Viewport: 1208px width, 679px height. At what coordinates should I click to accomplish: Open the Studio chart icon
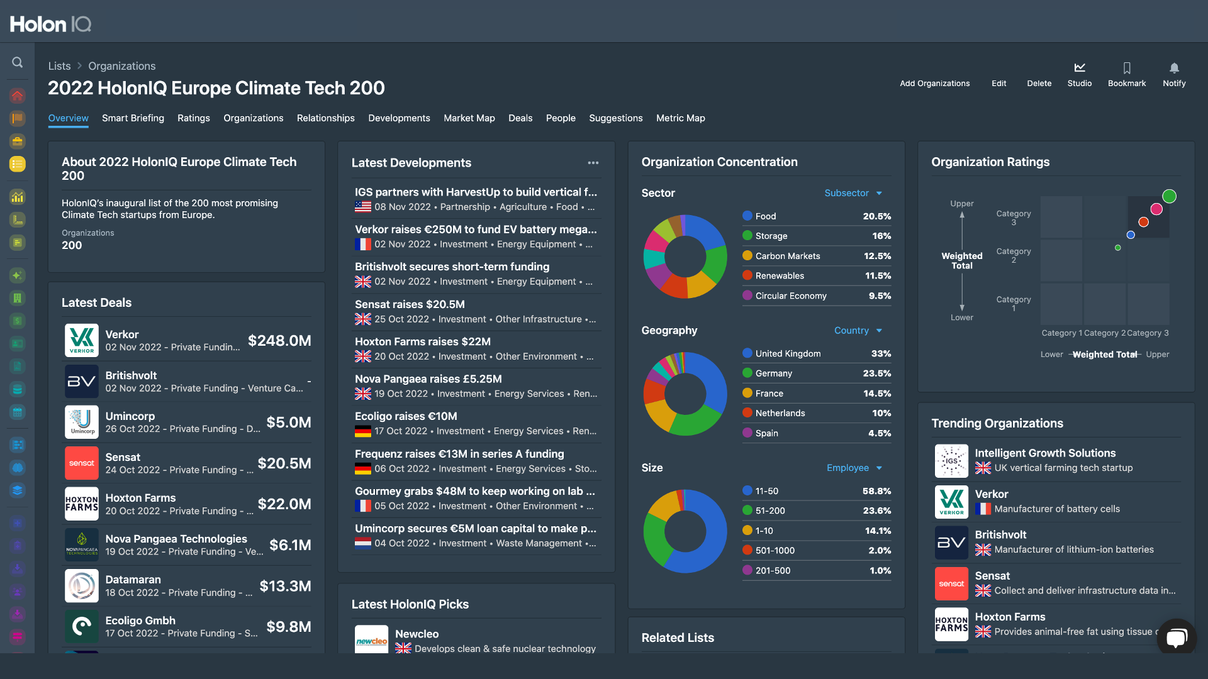point(1080,67)
